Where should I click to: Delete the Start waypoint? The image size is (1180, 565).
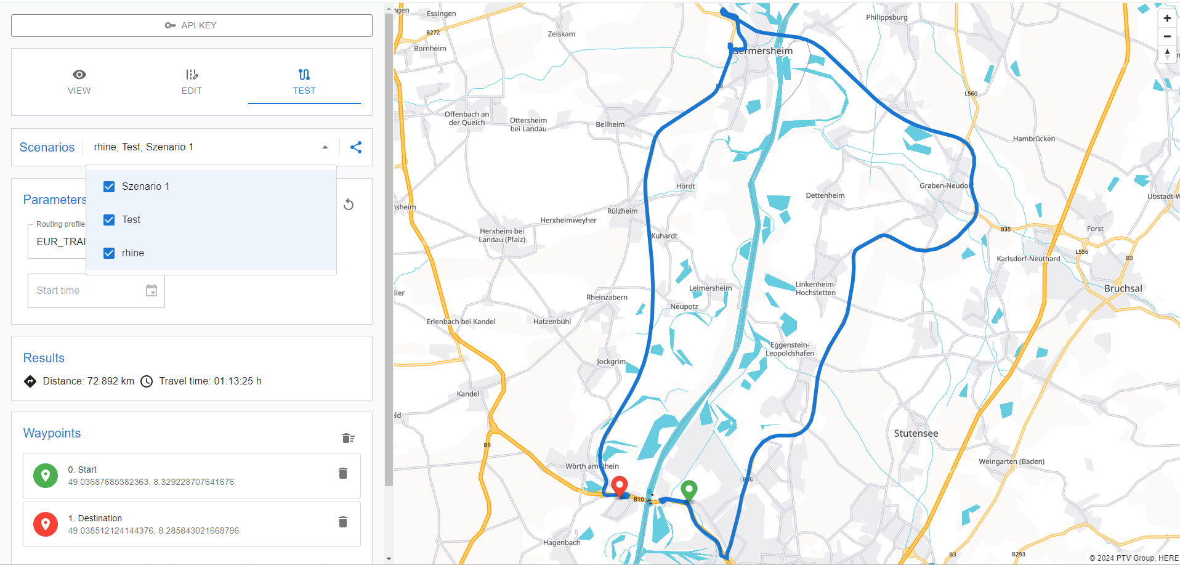[343, 473]
